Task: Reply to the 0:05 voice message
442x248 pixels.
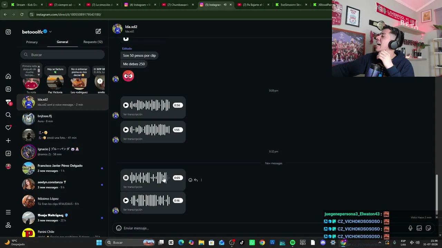Action: (x=196, y=180)
